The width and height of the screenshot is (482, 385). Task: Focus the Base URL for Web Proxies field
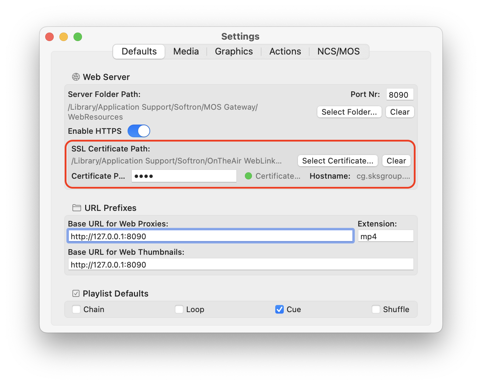point(210,236)
